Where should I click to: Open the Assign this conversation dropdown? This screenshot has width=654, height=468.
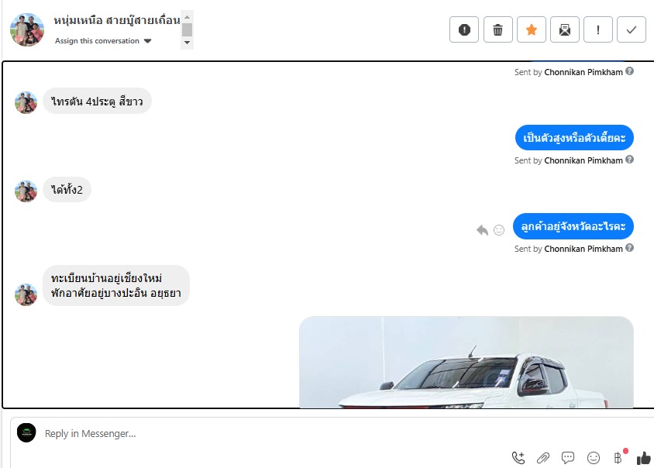[103, 41]
